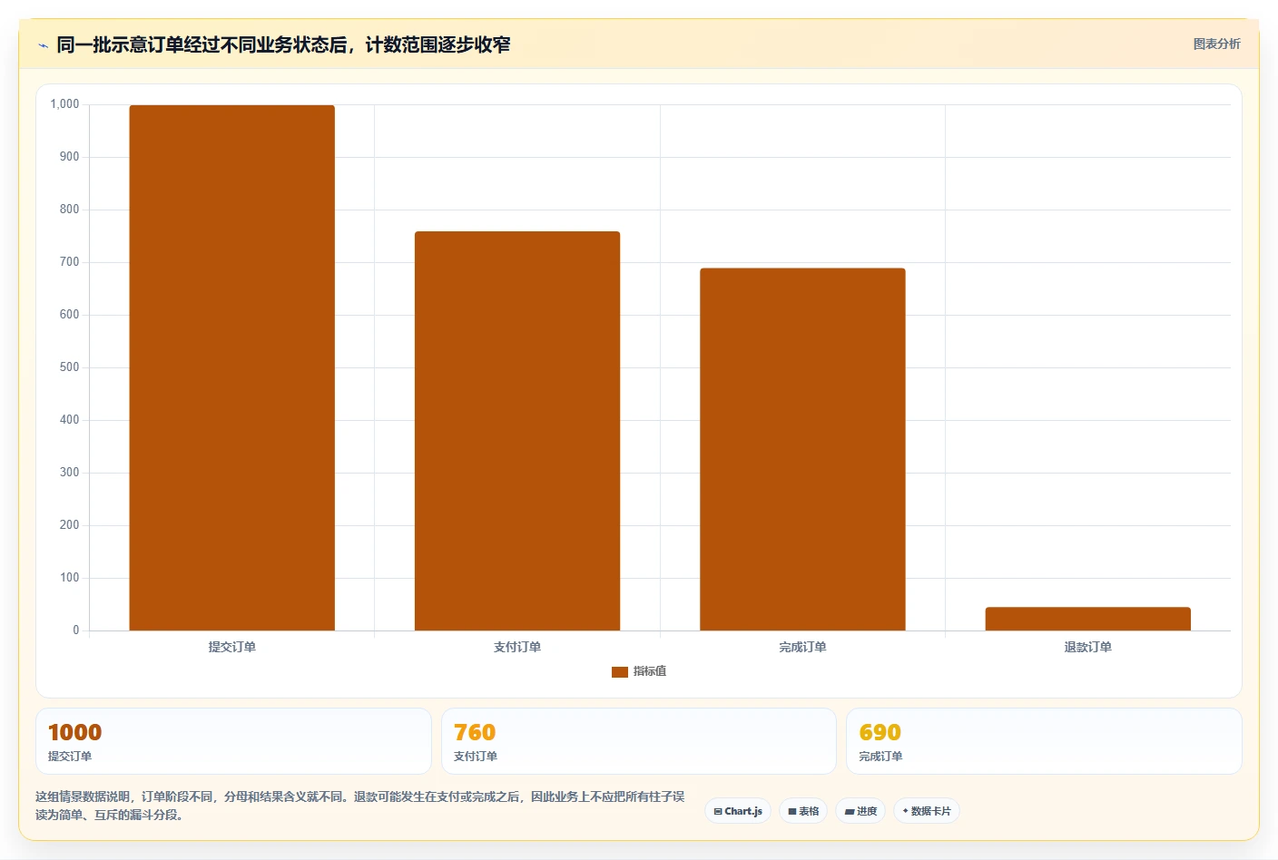
Task: Click the 760 支付订单 stat card
Action: coord(639,741)
